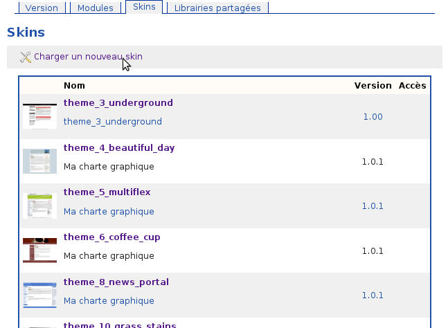Click the theme_10_grass_stains skin name
448x328 pixels.
pos(120,325)
